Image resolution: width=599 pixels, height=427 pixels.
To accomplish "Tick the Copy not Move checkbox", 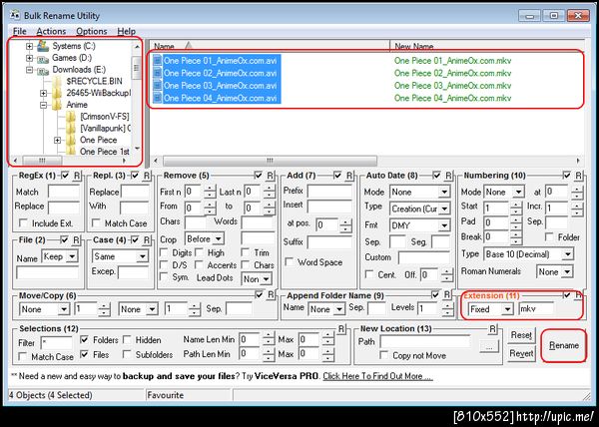I will (384, 355).
